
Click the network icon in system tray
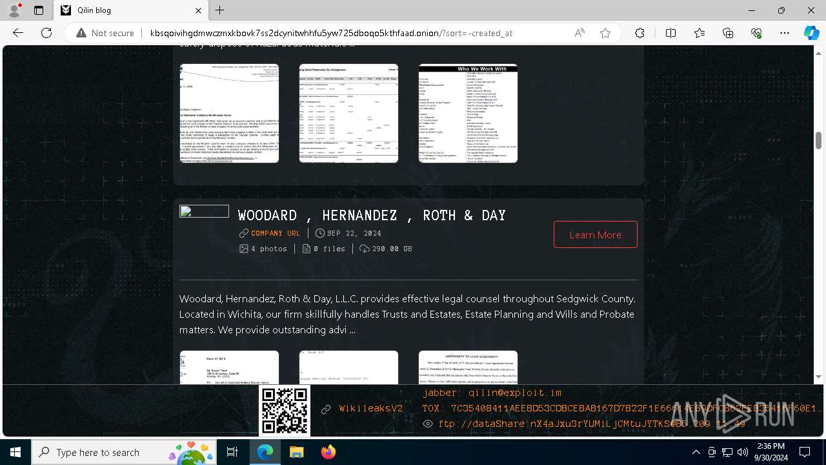pyautogui.click(x=727, y=452)
